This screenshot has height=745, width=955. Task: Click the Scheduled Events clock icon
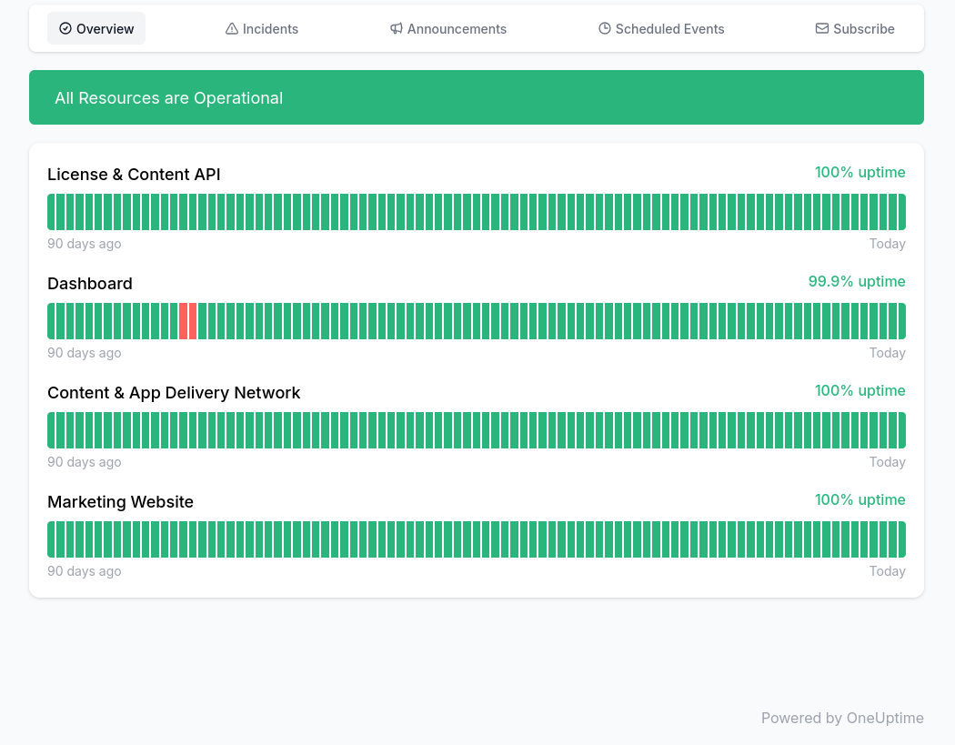point(605,29)
